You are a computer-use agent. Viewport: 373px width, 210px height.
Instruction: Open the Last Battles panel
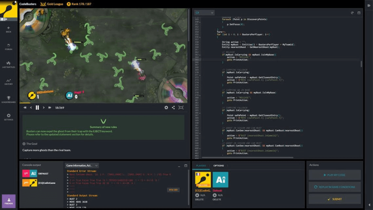9,64
